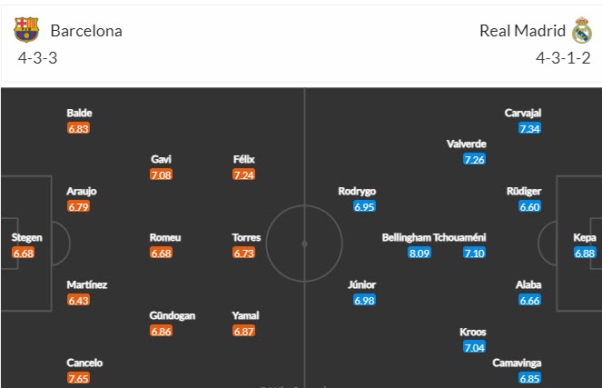
Task: Open the Real Madrid team name link
Action: pyautogui.click(x=522, y=31)
